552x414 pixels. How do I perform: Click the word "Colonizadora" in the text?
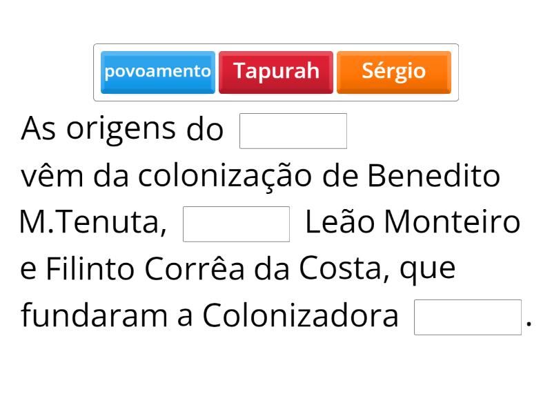(x=300, y=317)
